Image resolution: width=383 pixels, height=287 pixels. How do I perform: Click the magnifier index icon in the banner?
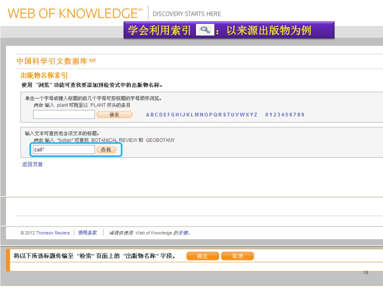[x=205, y=30]
